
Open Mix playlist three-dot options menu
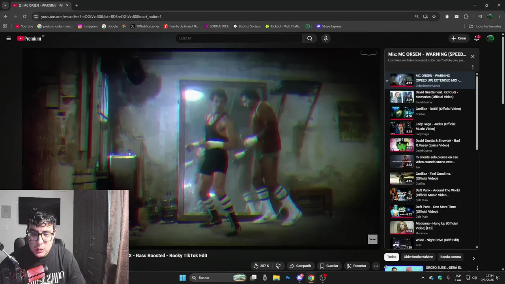[473, 67]
